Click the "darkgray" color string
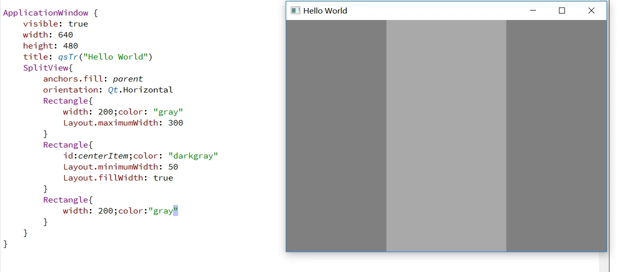The width and height of the screenshot is (619, 272). 193,156
